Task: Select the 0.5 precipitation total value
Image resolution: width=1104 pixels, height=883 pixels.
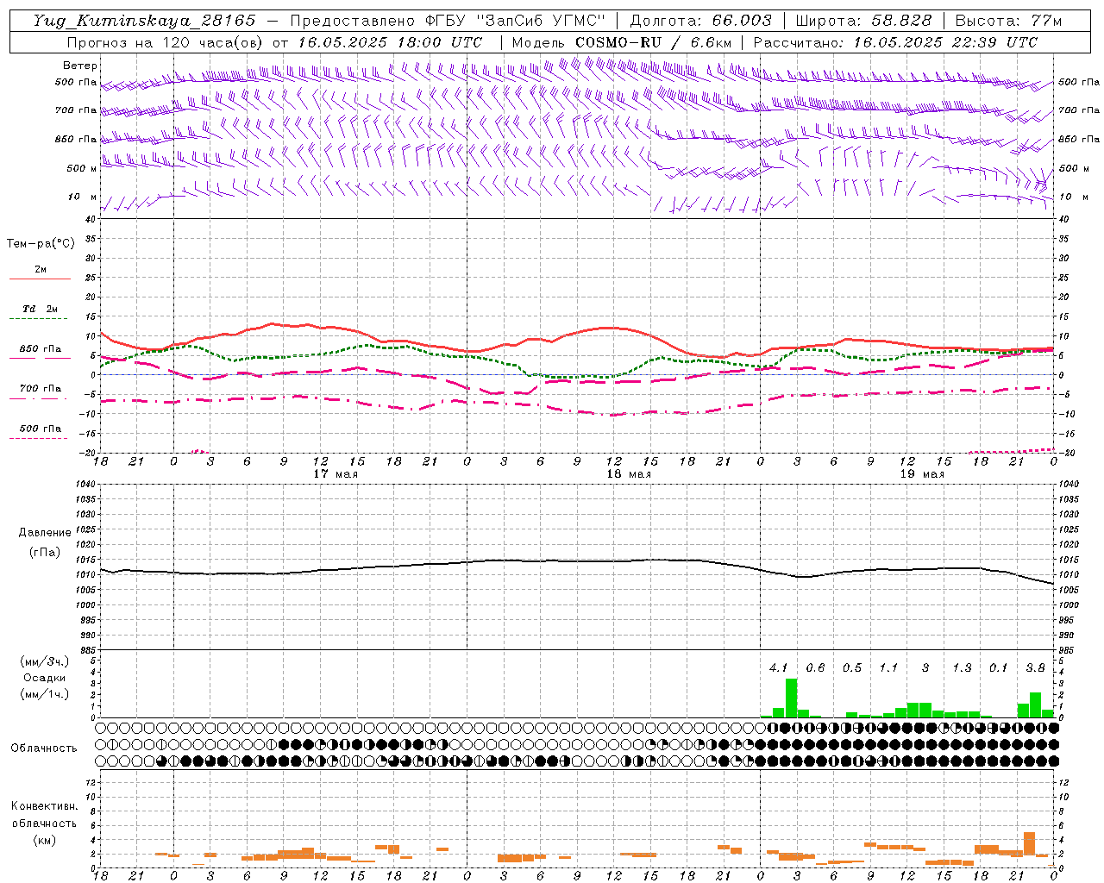Action: pyautogui.click(x=852, y=667)
